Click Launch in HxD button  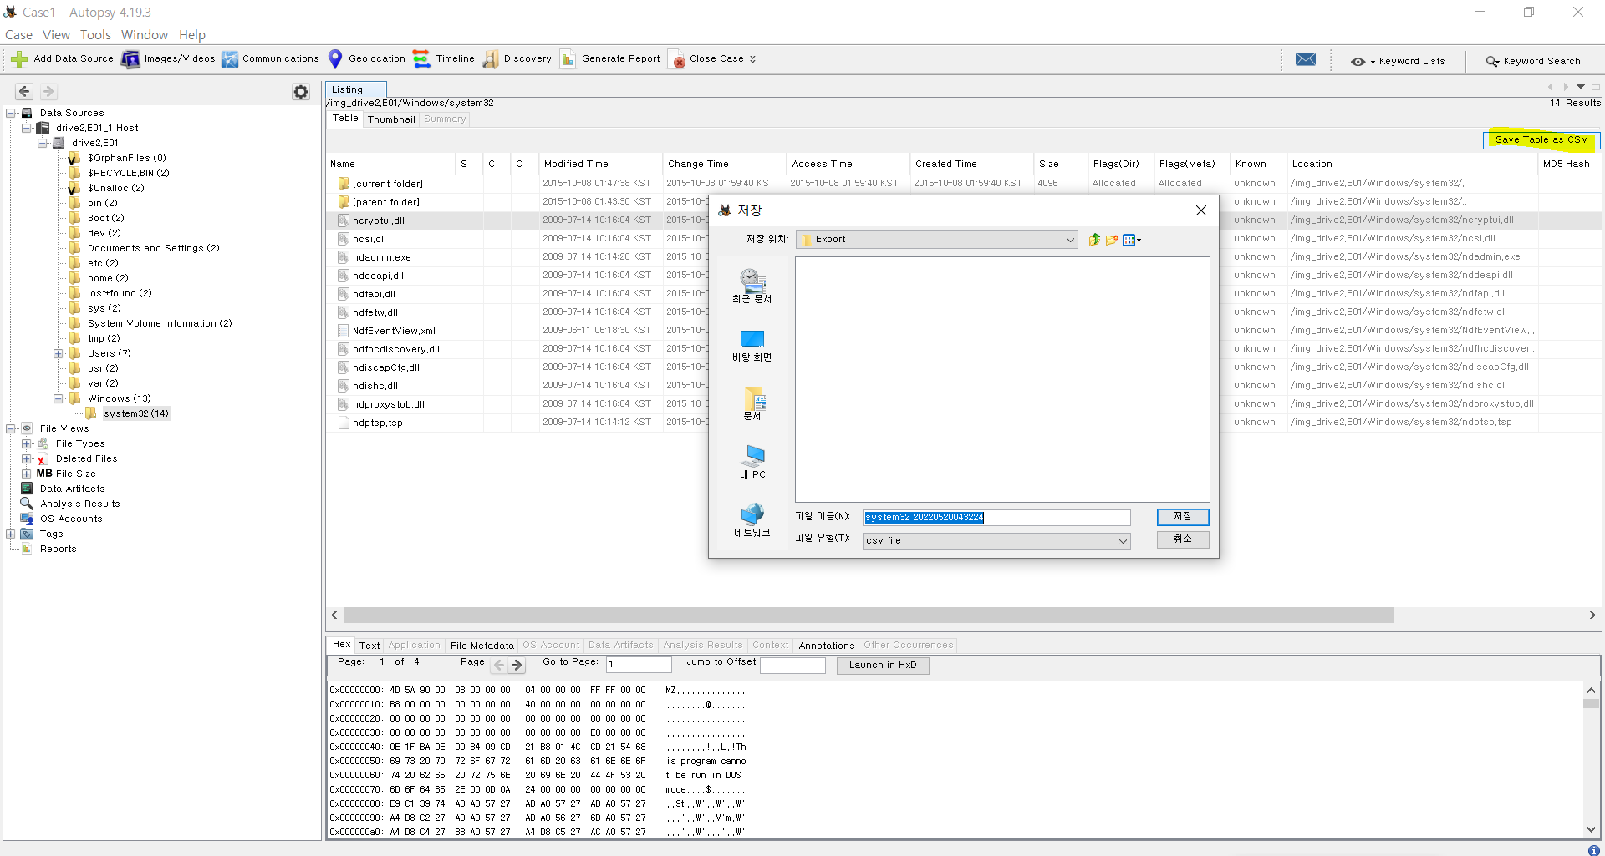pyautogui.click(x=883, y=666)
